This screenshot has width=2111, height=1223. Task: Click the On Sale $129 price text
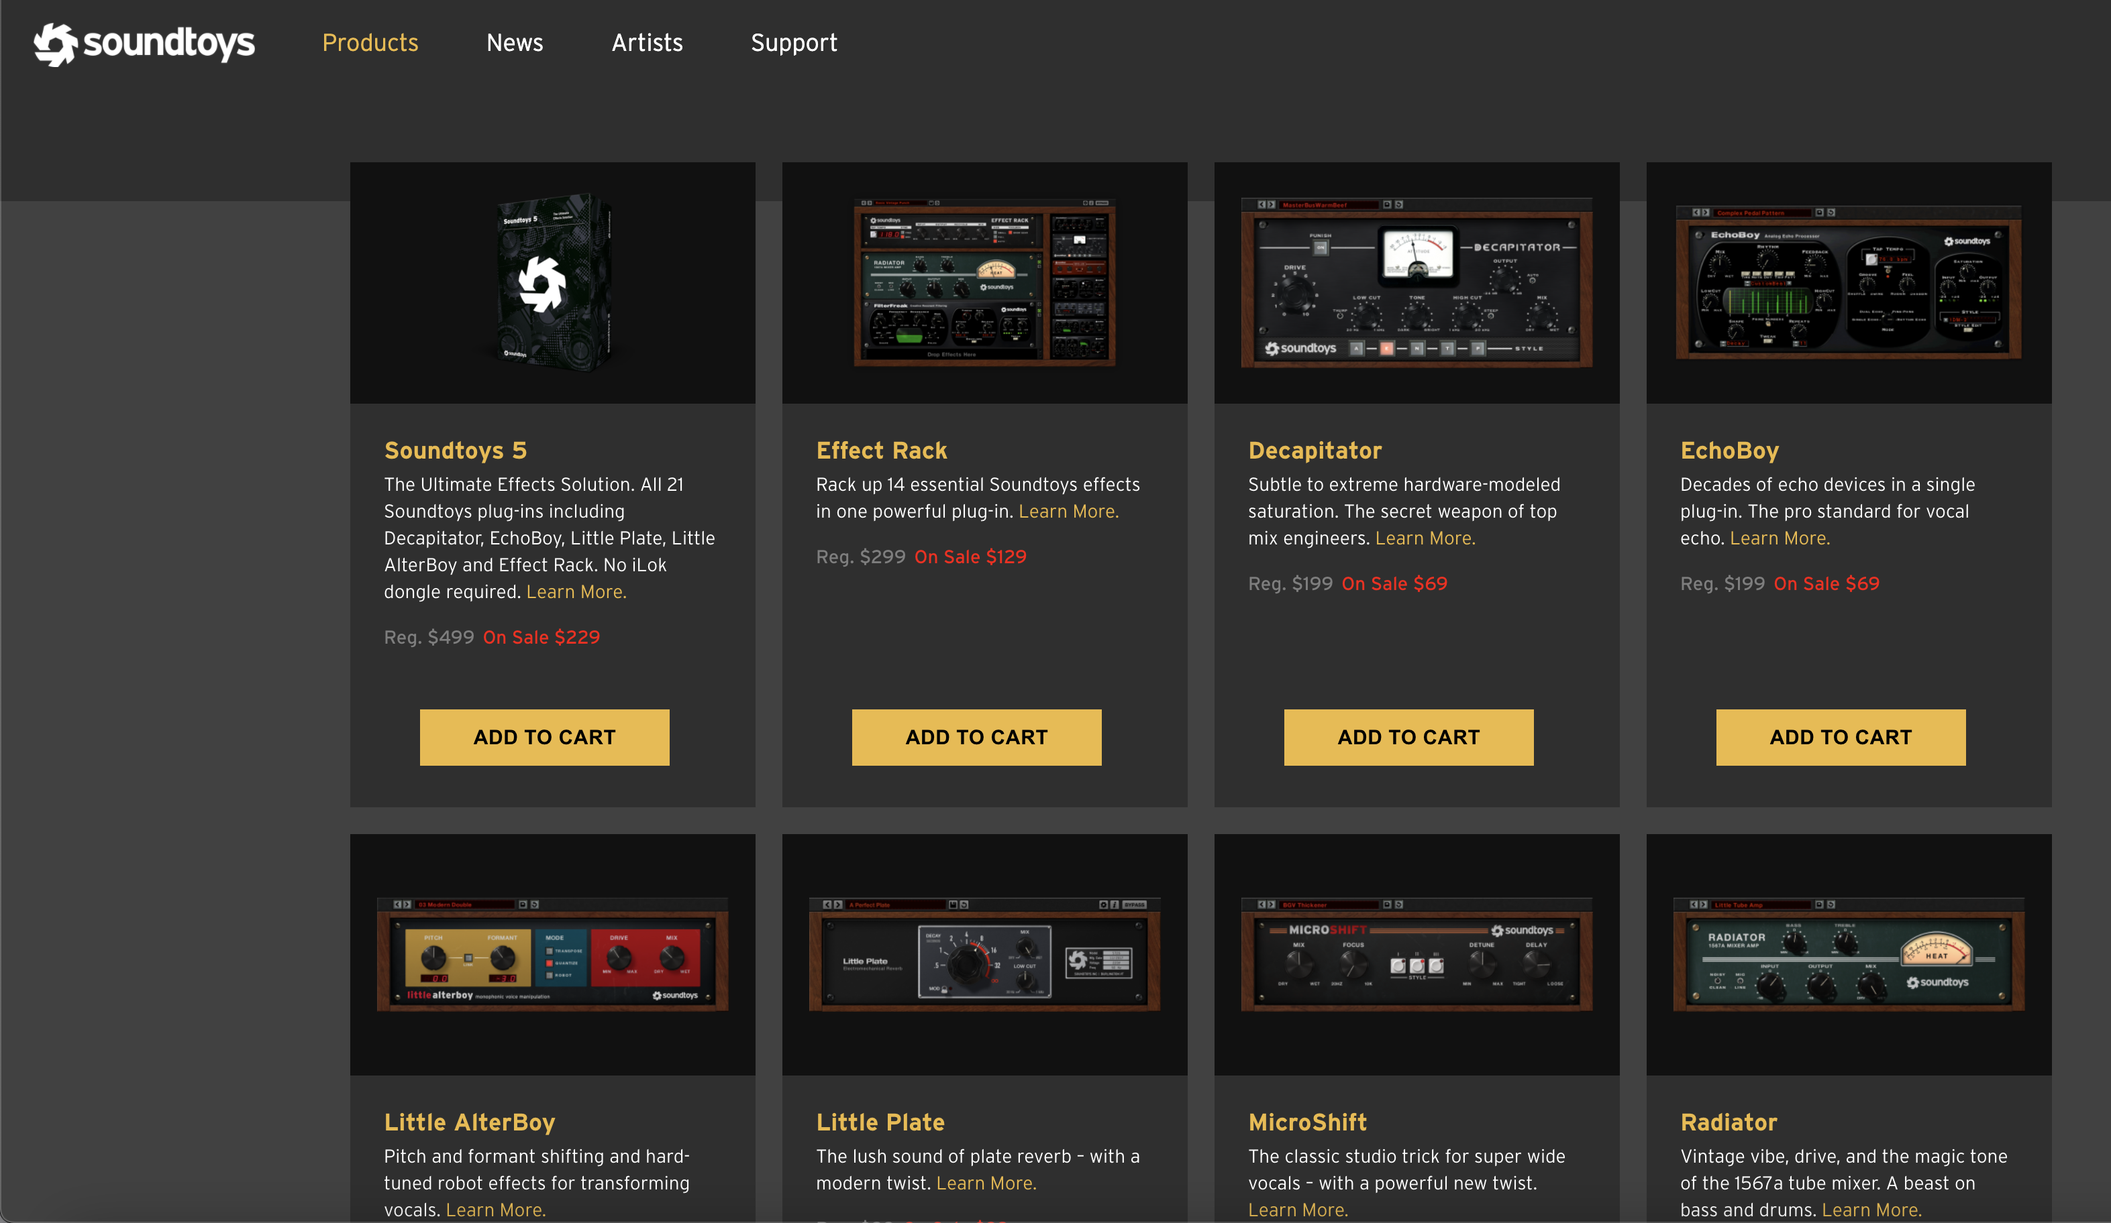[970, 557]
